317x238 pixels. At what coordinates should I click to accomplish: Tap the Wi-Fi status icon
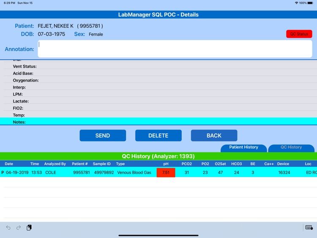[x=296, y=3]
